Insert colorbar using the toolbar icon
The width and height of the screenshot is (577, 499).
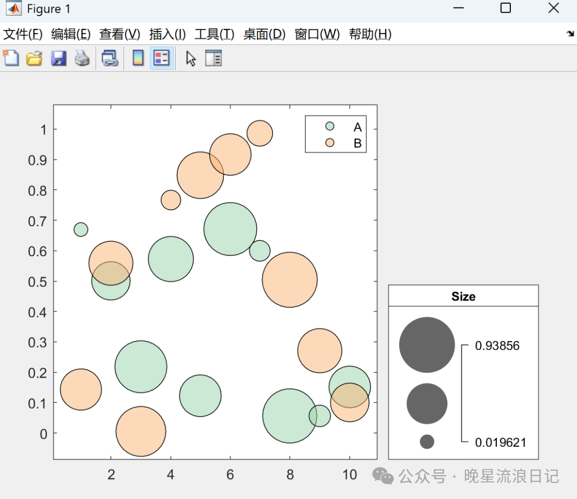click(x=138, y=58)
